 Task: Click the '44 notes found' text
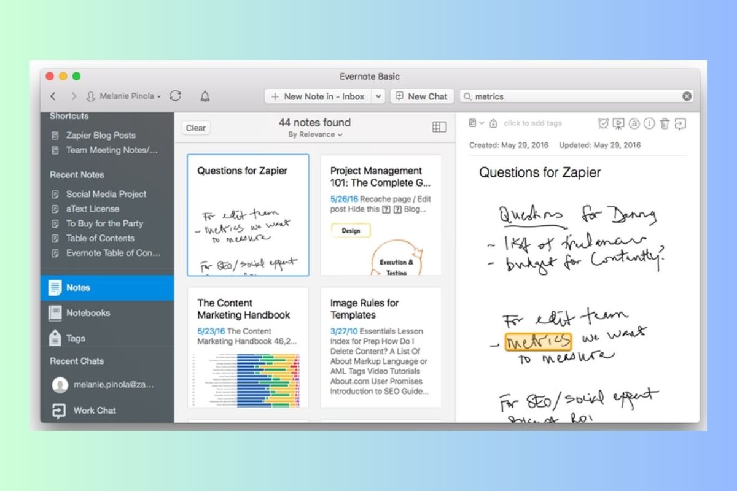pos(314,123)
